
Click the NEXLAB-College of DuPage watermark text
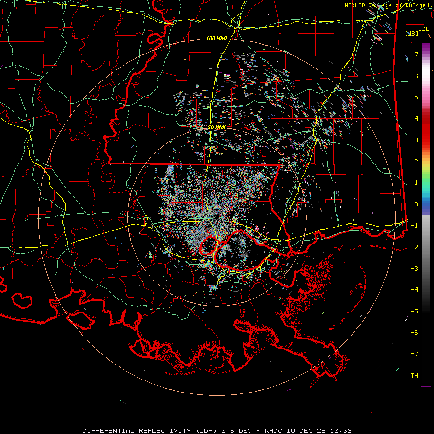tap(385, 5)
